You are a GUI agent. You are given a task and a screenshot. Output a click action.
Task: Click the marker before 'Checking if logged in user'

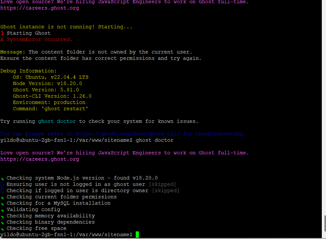point(3,190)
